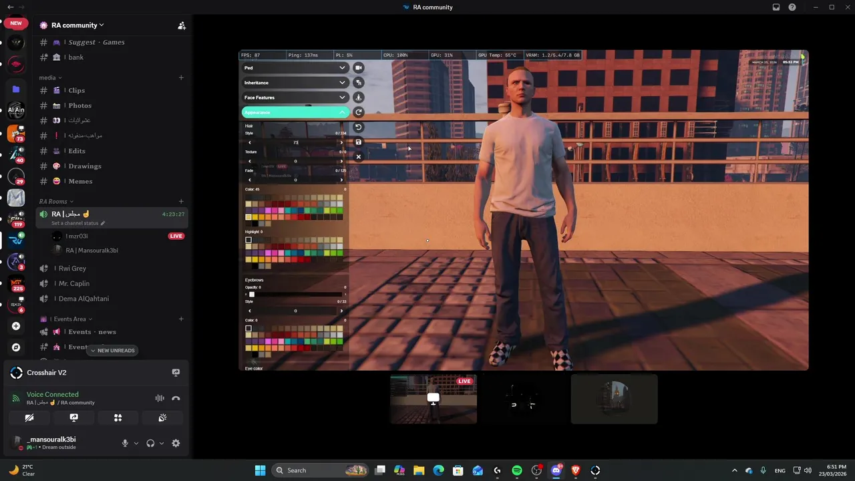The width and height of the screenshot is (855, 481).
Task: Expand the Inheritance section
Action: (x=295, y=83)
